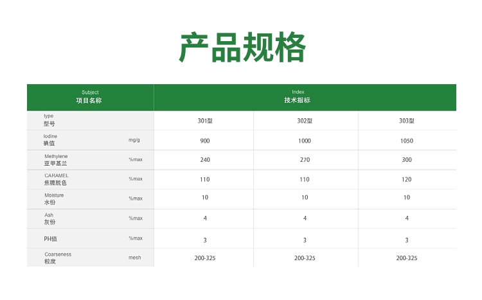Click the Index 技术指标 header cell
The height and width of the screenshot is (300, 482).
click(x=298, y=97)
